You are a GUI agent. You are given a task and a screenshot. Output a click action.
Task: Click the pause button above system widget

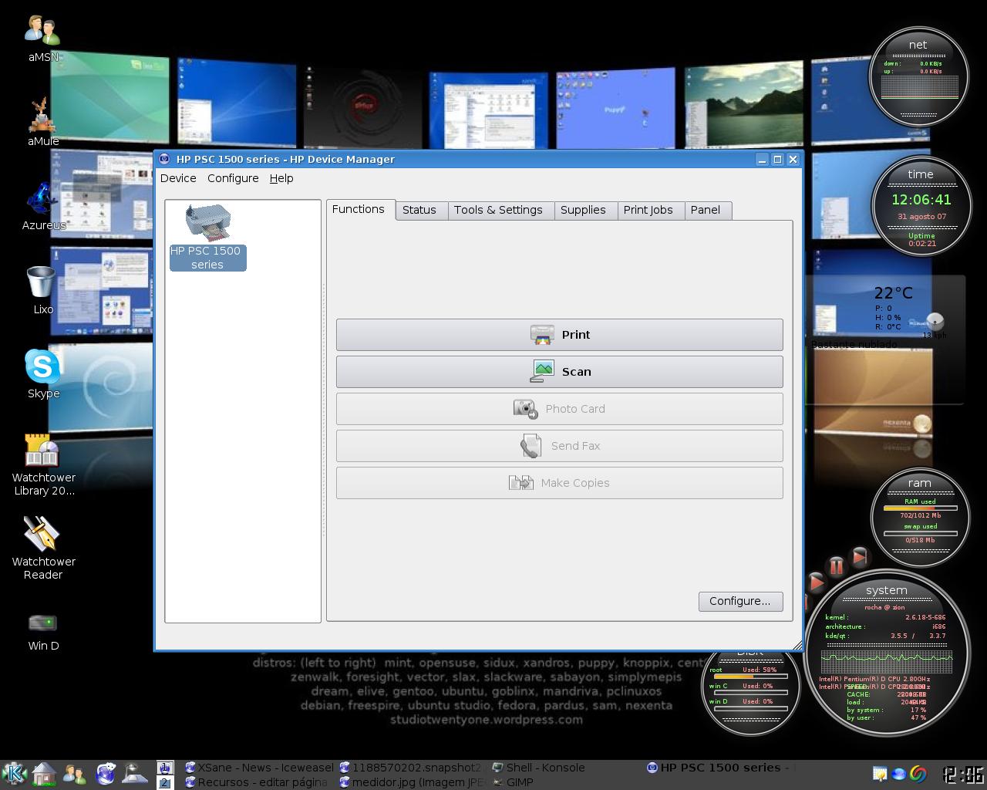pos(837,566)
